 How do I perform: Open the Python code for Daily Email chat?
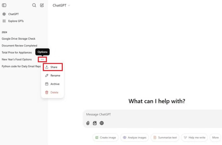21,66
